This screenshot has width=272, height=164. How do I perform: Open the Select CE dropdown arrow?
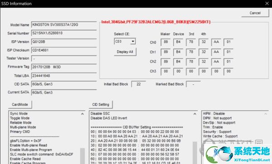tap(133, 41)
